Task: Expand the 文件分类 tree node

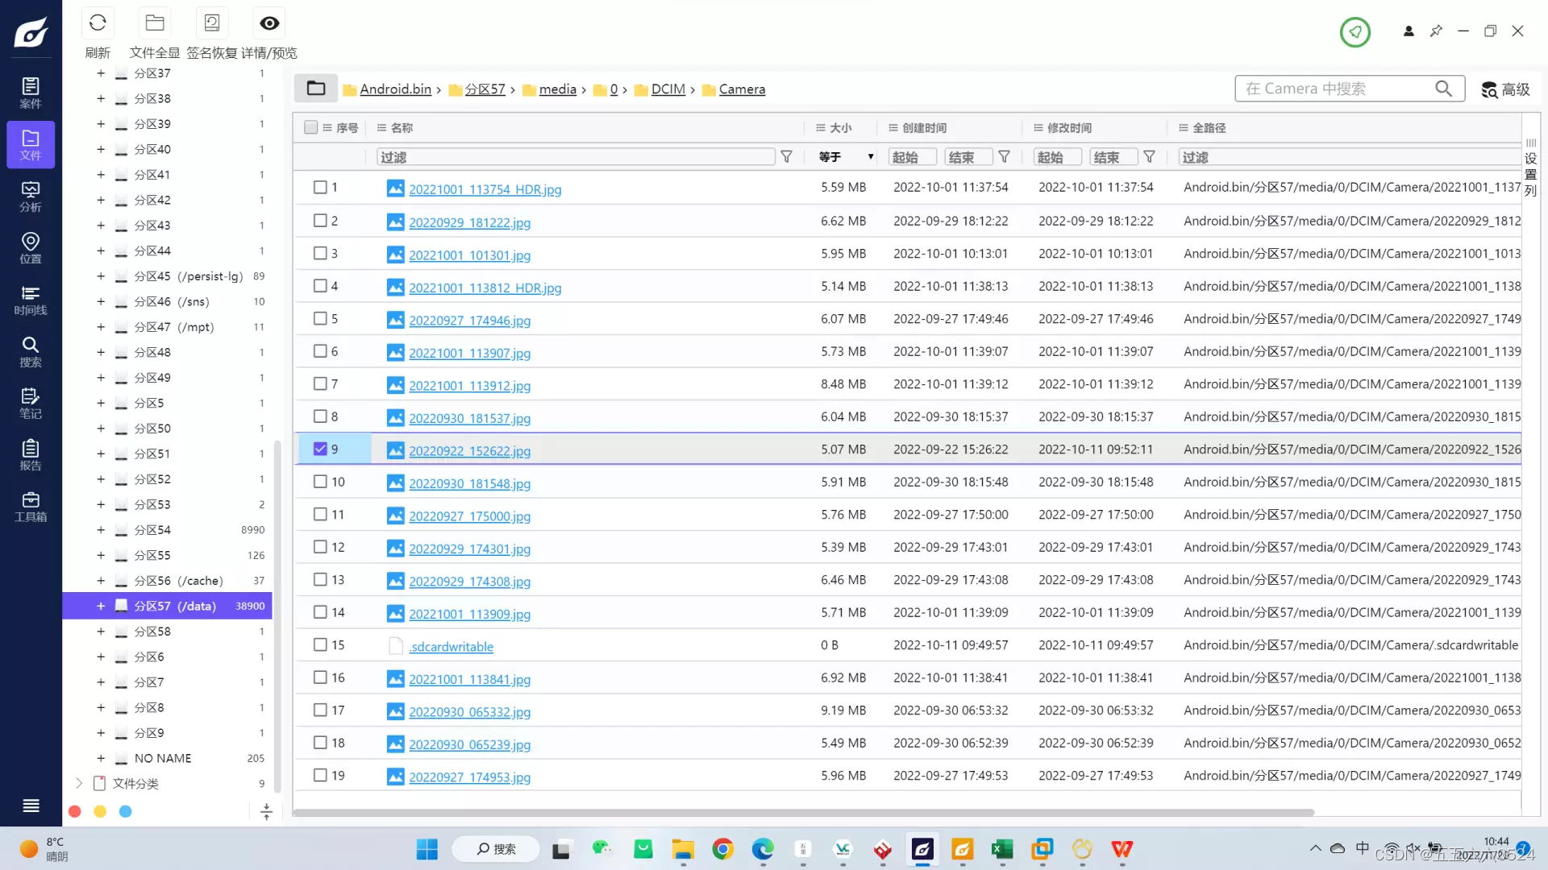Action: click(x=79, y=783)
